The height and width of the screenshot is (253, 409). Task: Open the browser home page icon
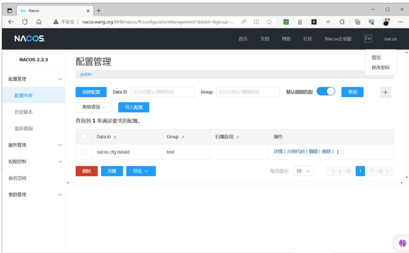coord(39,22)
